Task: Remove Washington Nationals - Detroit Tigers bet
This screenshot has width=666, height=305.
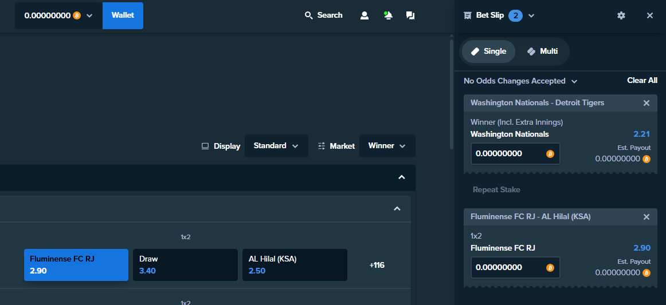Action: tap(647, 103)
